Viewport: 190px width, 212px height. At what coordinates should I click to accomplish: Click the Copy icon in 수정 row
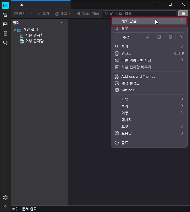tap(159, 37)
